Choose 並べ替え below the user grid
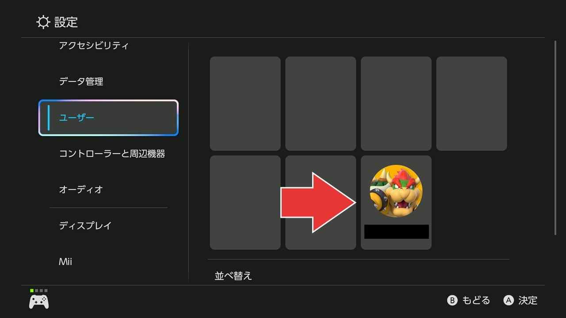Image resolution: width=566 pixels, height=318 pixels. (233, 276)
